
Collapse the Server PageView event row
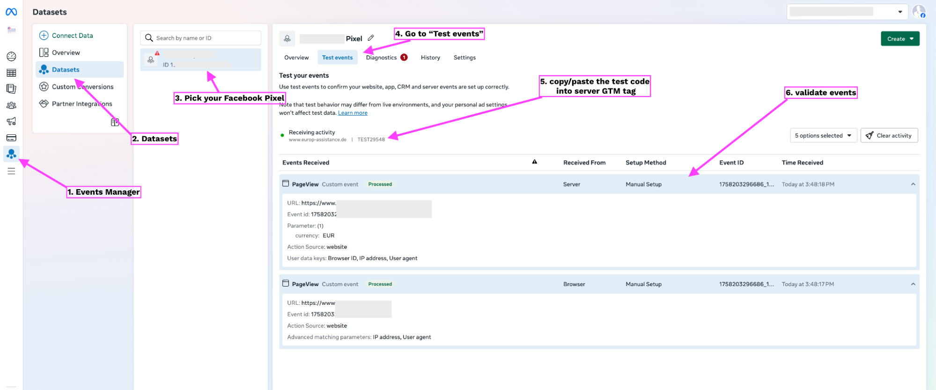point(913,184)
